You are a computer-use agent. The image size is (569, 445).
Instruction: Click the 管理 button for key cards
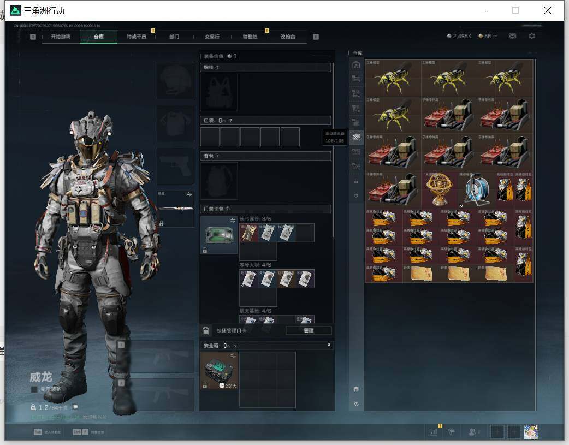tap(309, 330)
